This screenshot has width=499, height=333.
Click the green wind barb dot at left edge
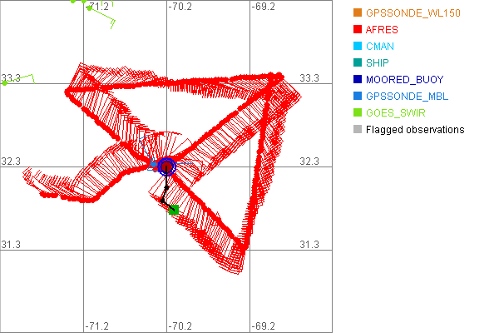4,83
